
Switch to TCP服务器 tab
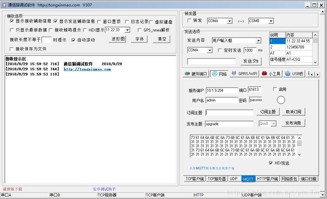217,179
